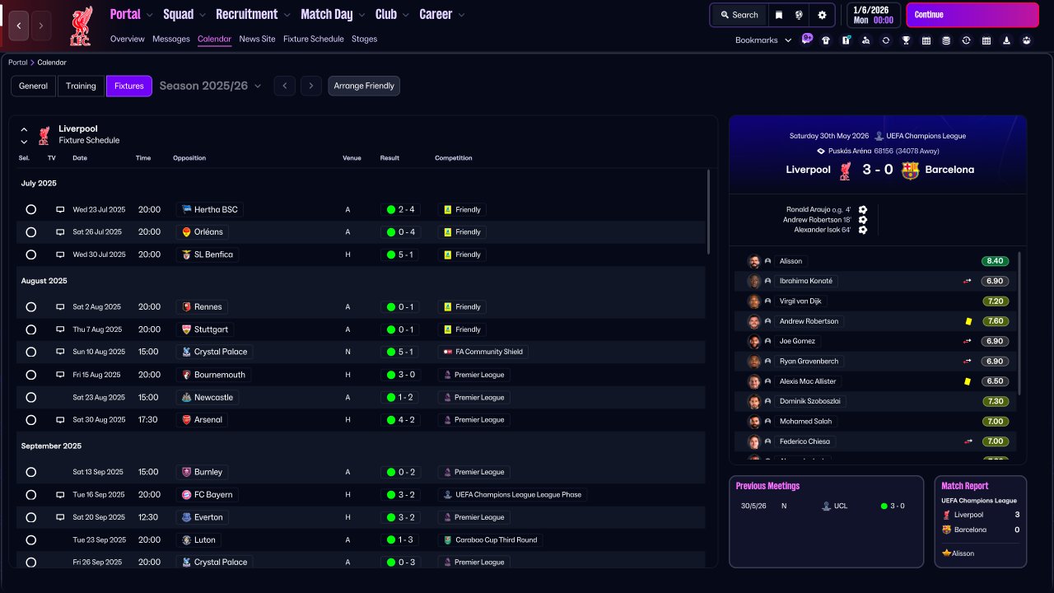1054x593 pixels.
Task: Go to the previous season with left chevron
Action: (x=284, y=86)
